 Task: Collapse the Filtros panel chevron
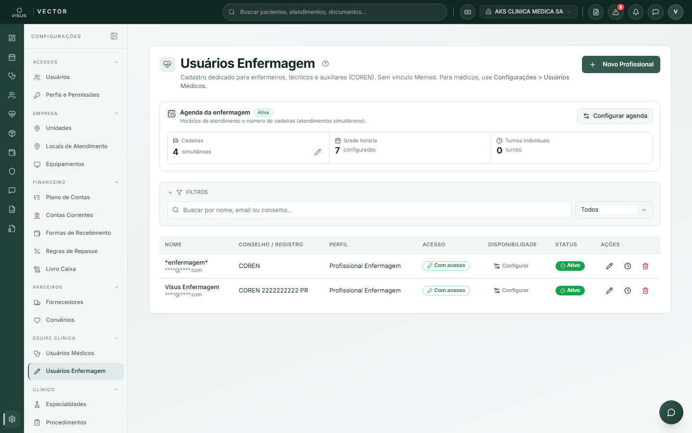click(170, 192)
